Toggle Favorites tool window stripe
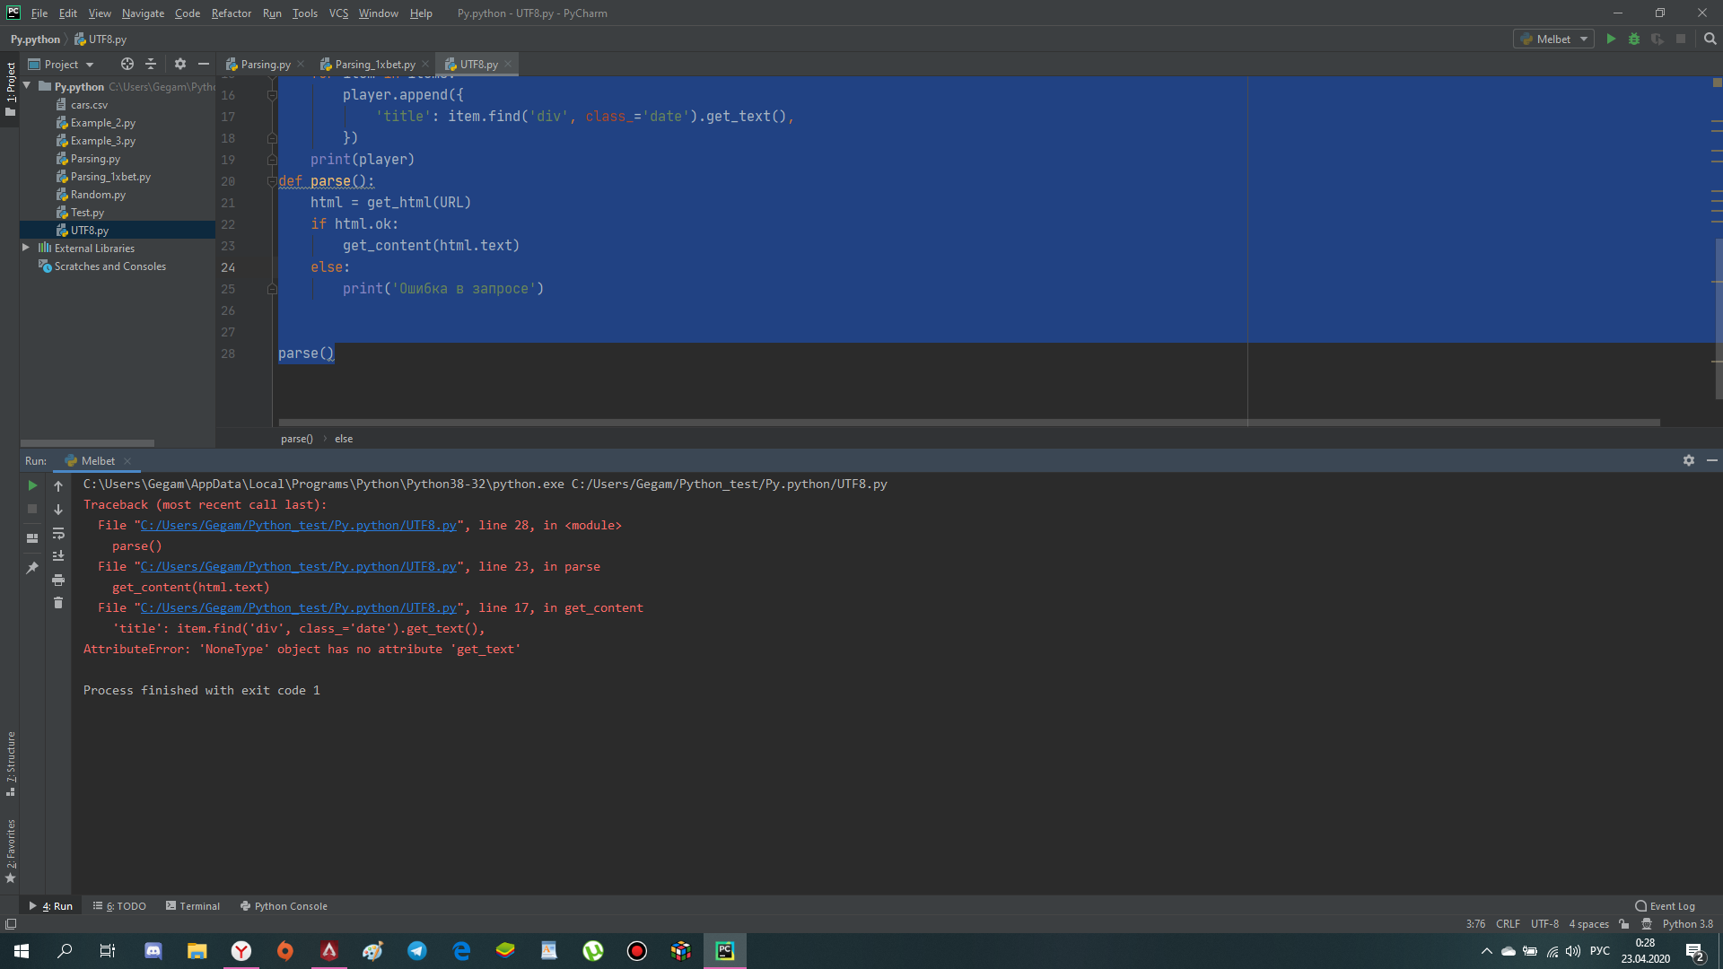This screenshot has height=969, width=1723. click(x=11, y=851)
